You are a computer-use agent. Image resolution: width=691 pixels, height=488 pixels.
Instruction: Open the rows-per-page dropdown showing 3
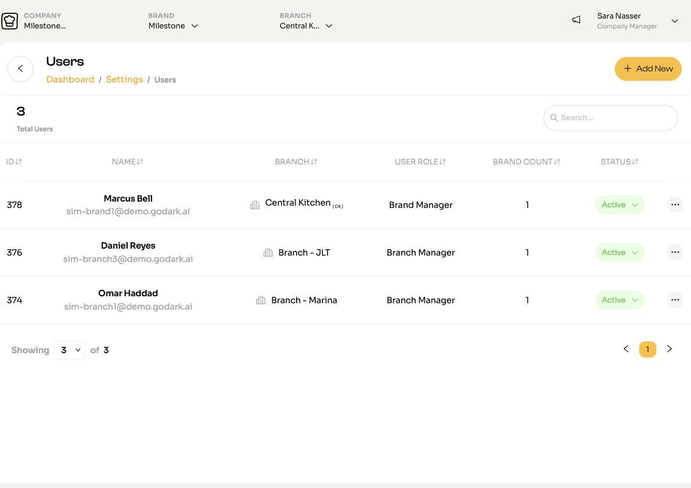coord(70,350)
